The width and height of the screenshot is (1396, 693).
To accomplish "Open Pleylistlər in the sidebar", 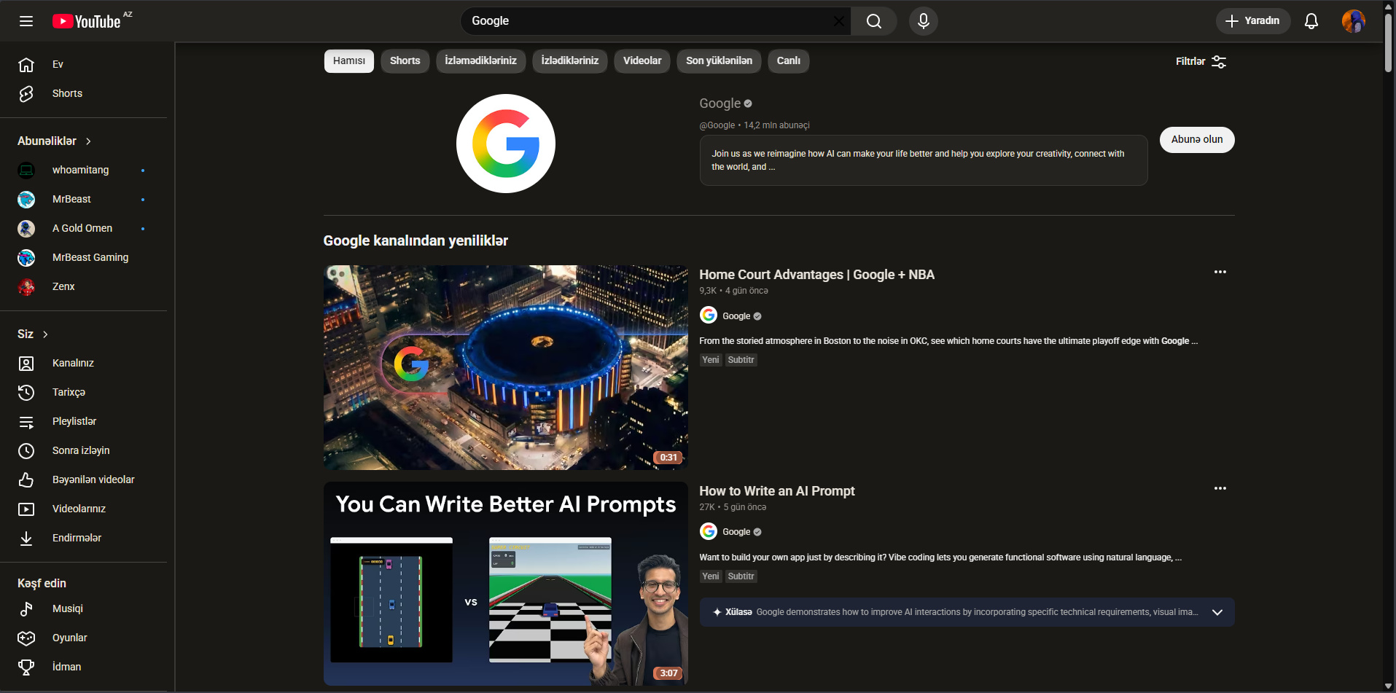I will pos(84,421).
